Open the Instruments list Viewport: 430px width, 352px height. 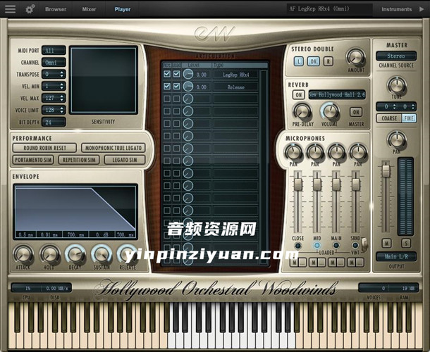coord(397,9)
